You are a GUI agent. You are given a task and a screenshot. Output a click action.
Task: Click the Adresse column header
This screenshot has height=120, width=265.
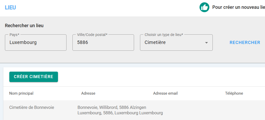pos(88,93)
